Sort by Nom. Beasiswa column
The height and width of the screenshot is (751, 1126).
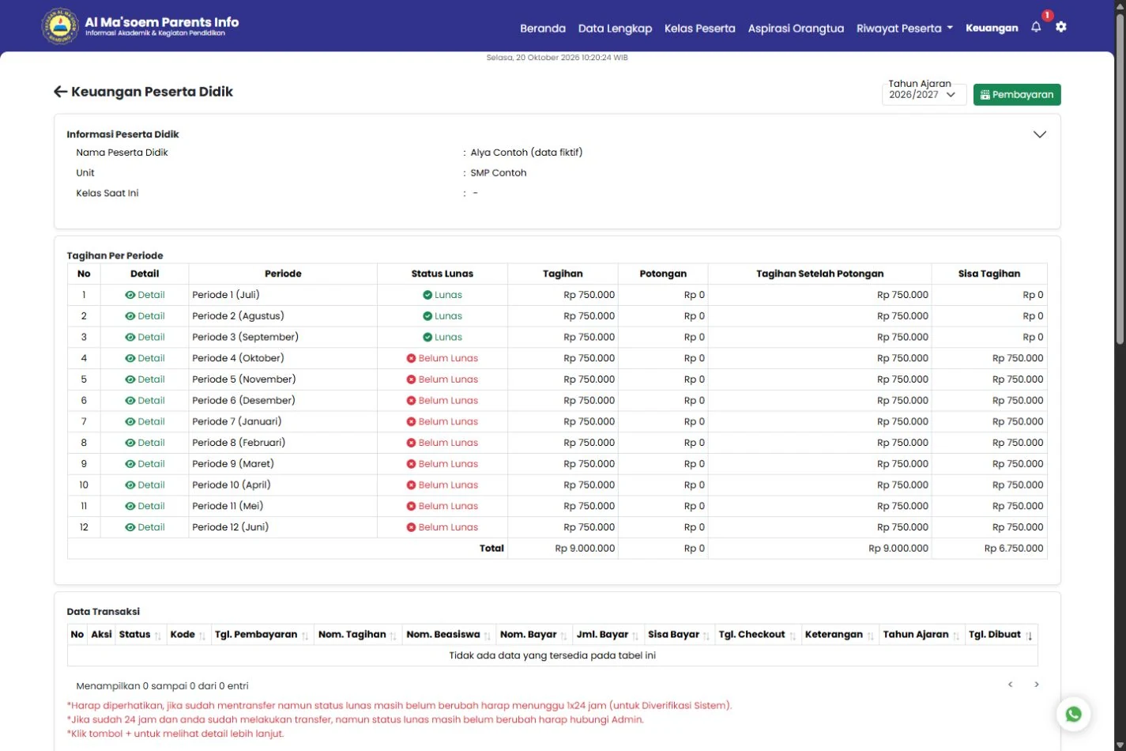448,635
